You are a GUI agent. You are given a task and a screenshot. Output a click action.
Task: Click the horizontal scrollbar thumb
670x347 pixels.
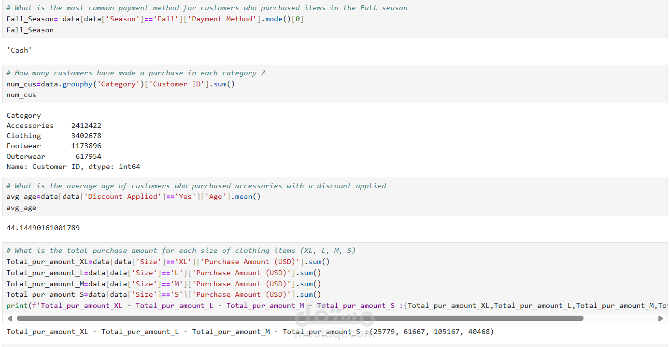(x=299, y=319)
